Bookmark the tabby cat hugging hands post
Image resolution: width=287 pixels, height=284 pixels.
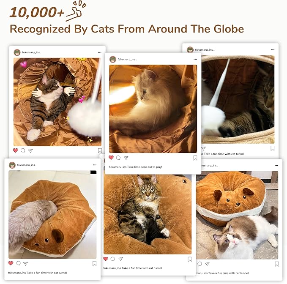pyautogui.click(x=100, y=150)
